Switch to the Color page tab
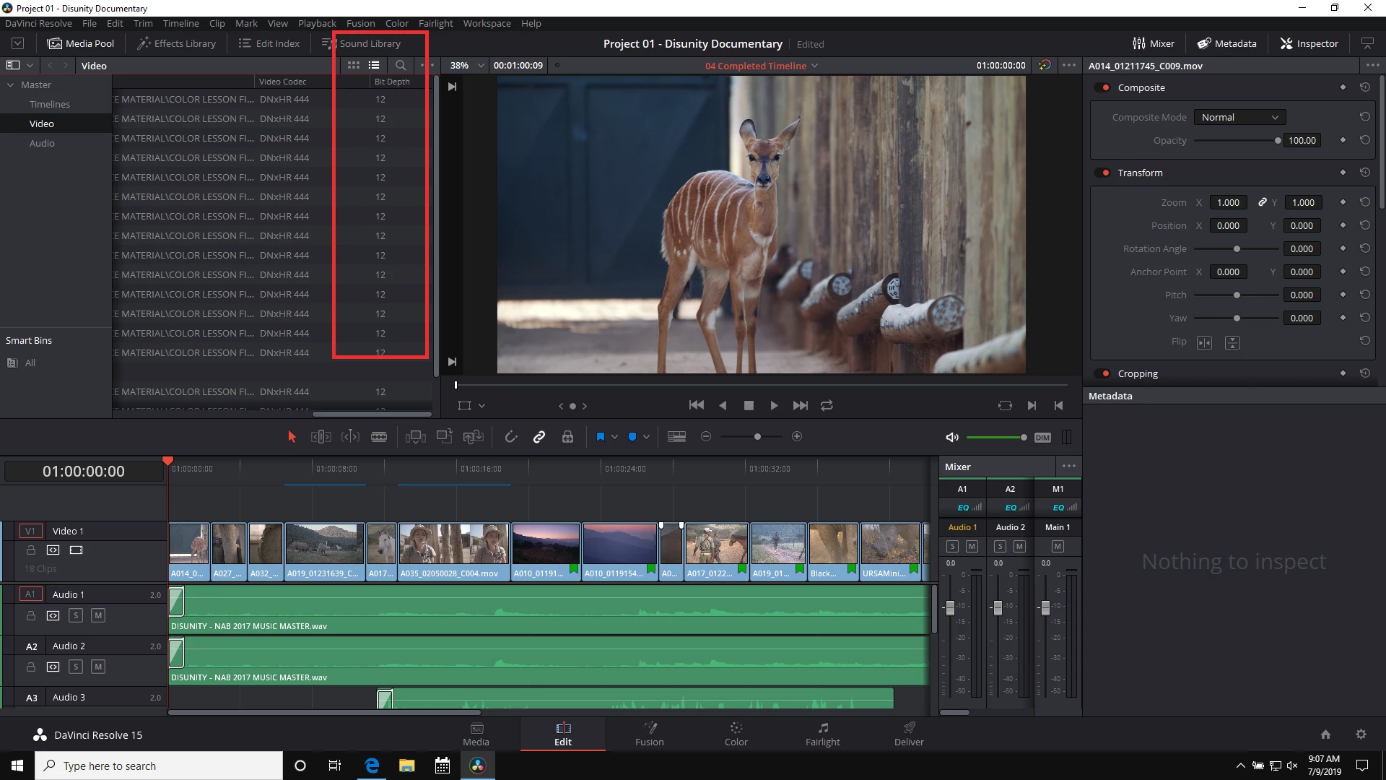Screen dimensions: 1386x780 (x=736, y=734)
